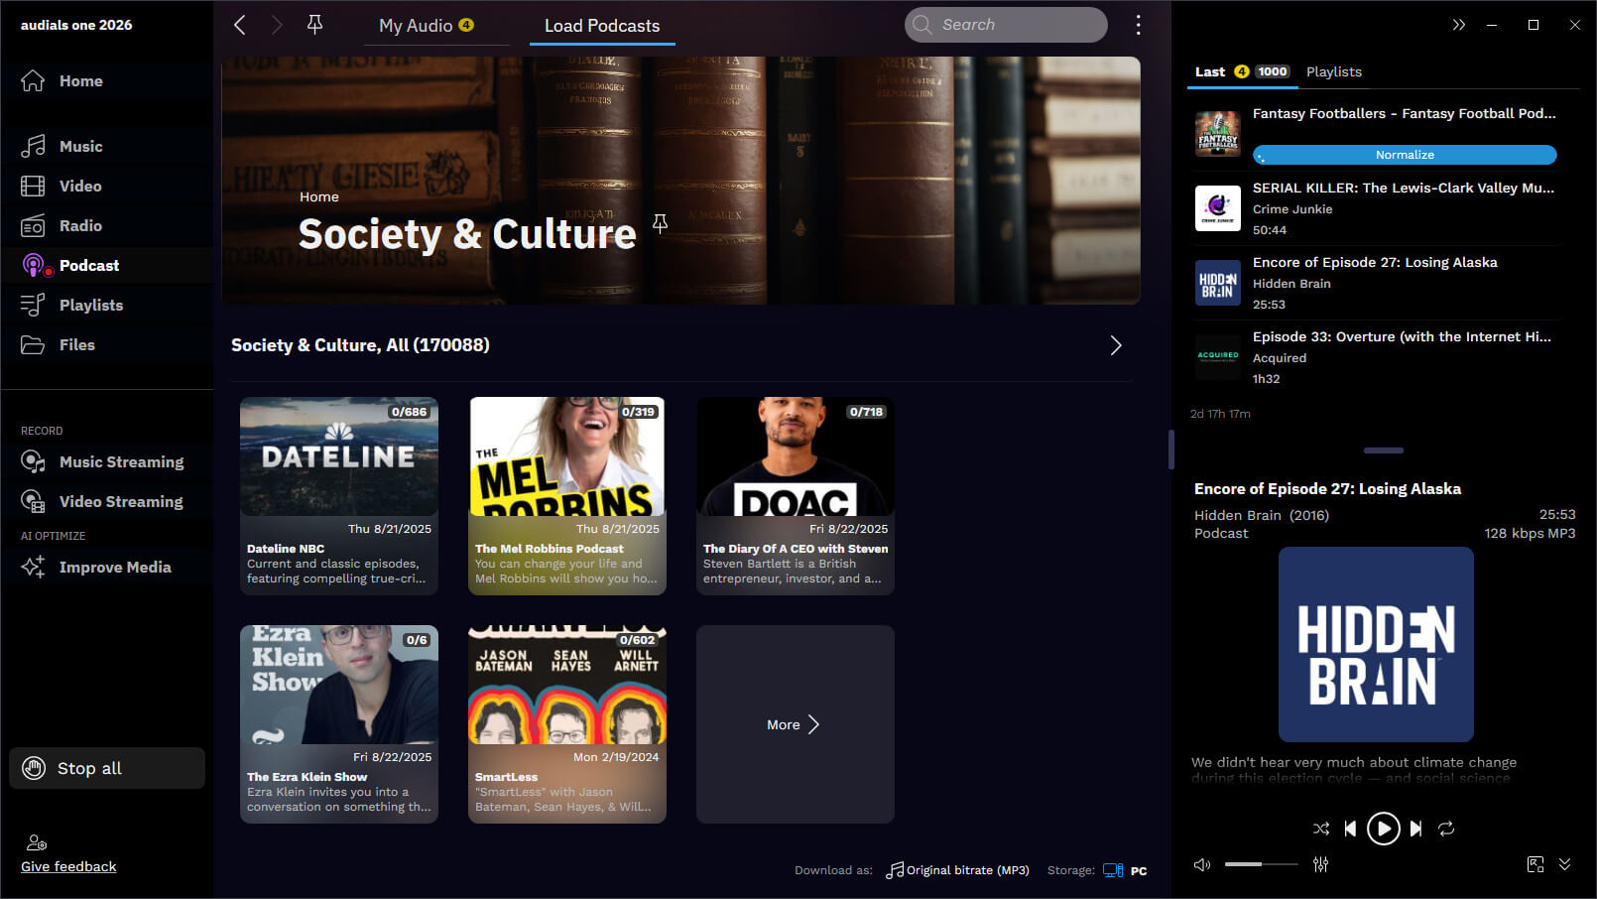Mute the player volume
Image resolution: width=1597 pixels, height=899 pixels.
pos(1201,864)
